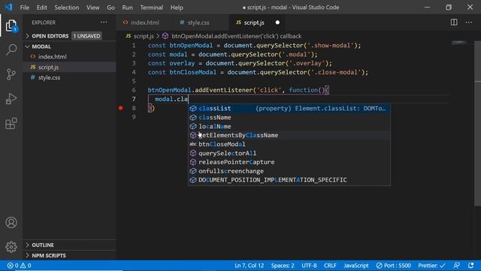Open Explorer Views and More Actions ellipsis

coord(104,22)
